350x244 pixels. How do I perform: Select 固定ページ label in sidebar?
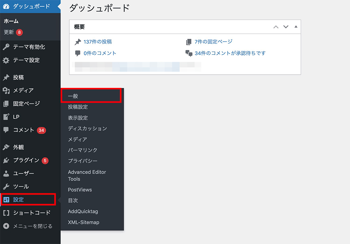click(26, 104)
